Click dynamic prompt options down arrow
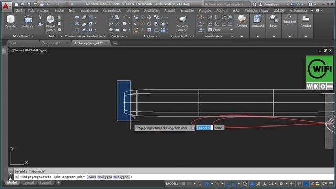Screen dimensions: 336x189 193,128
